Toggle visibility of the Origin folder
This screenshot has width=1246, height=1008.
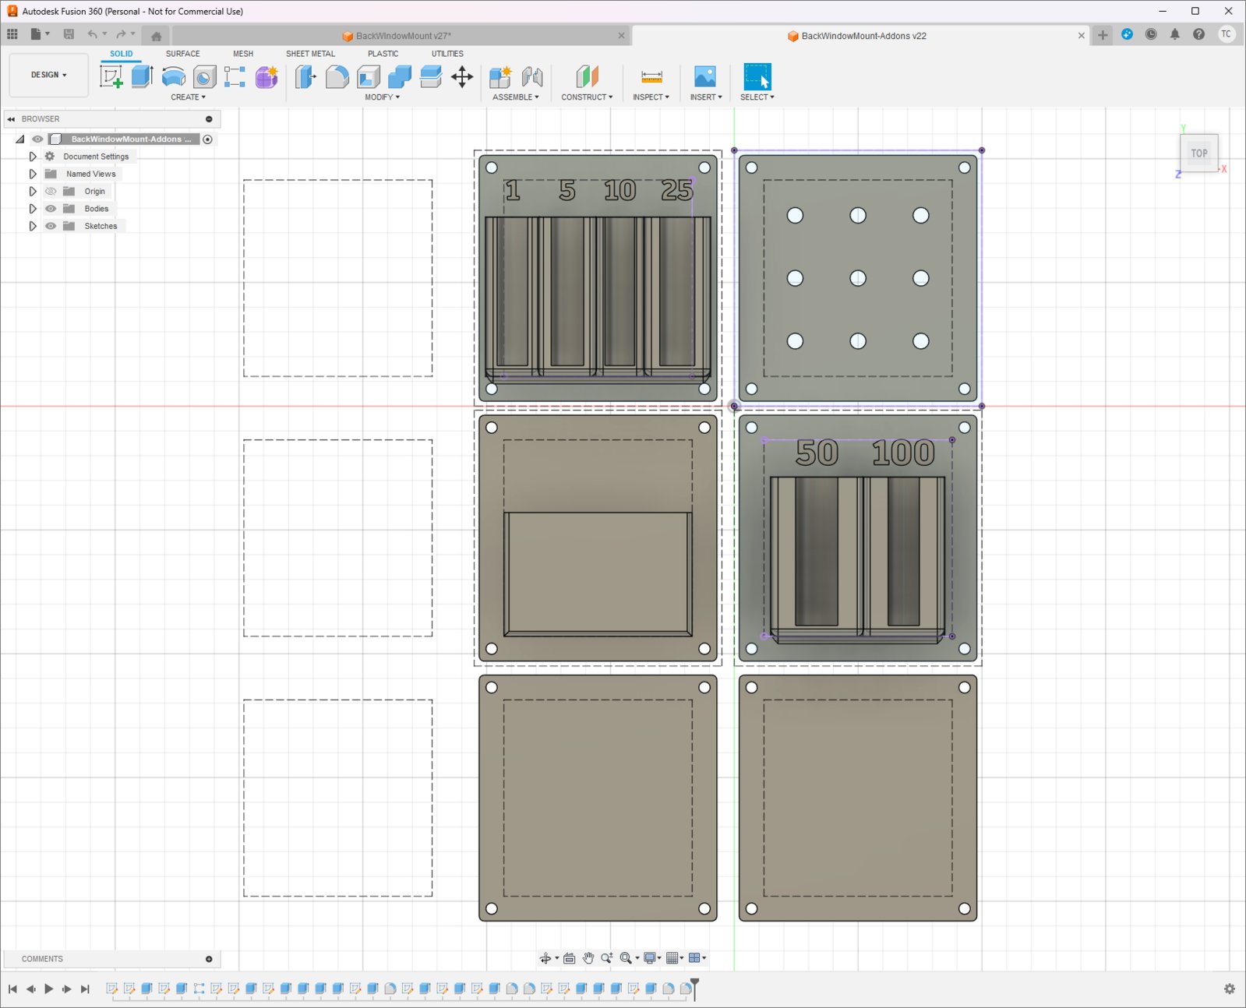[51, 192]
